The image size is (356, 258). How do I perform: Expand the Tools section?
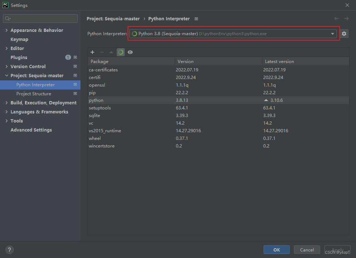(x=7, y=121)
